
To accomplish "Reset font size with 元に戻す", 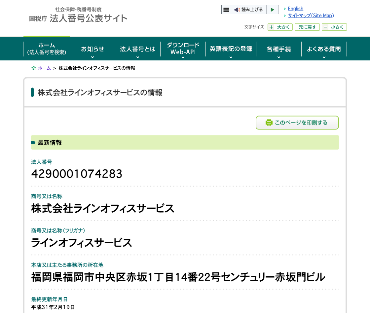I will click(307, 27).
